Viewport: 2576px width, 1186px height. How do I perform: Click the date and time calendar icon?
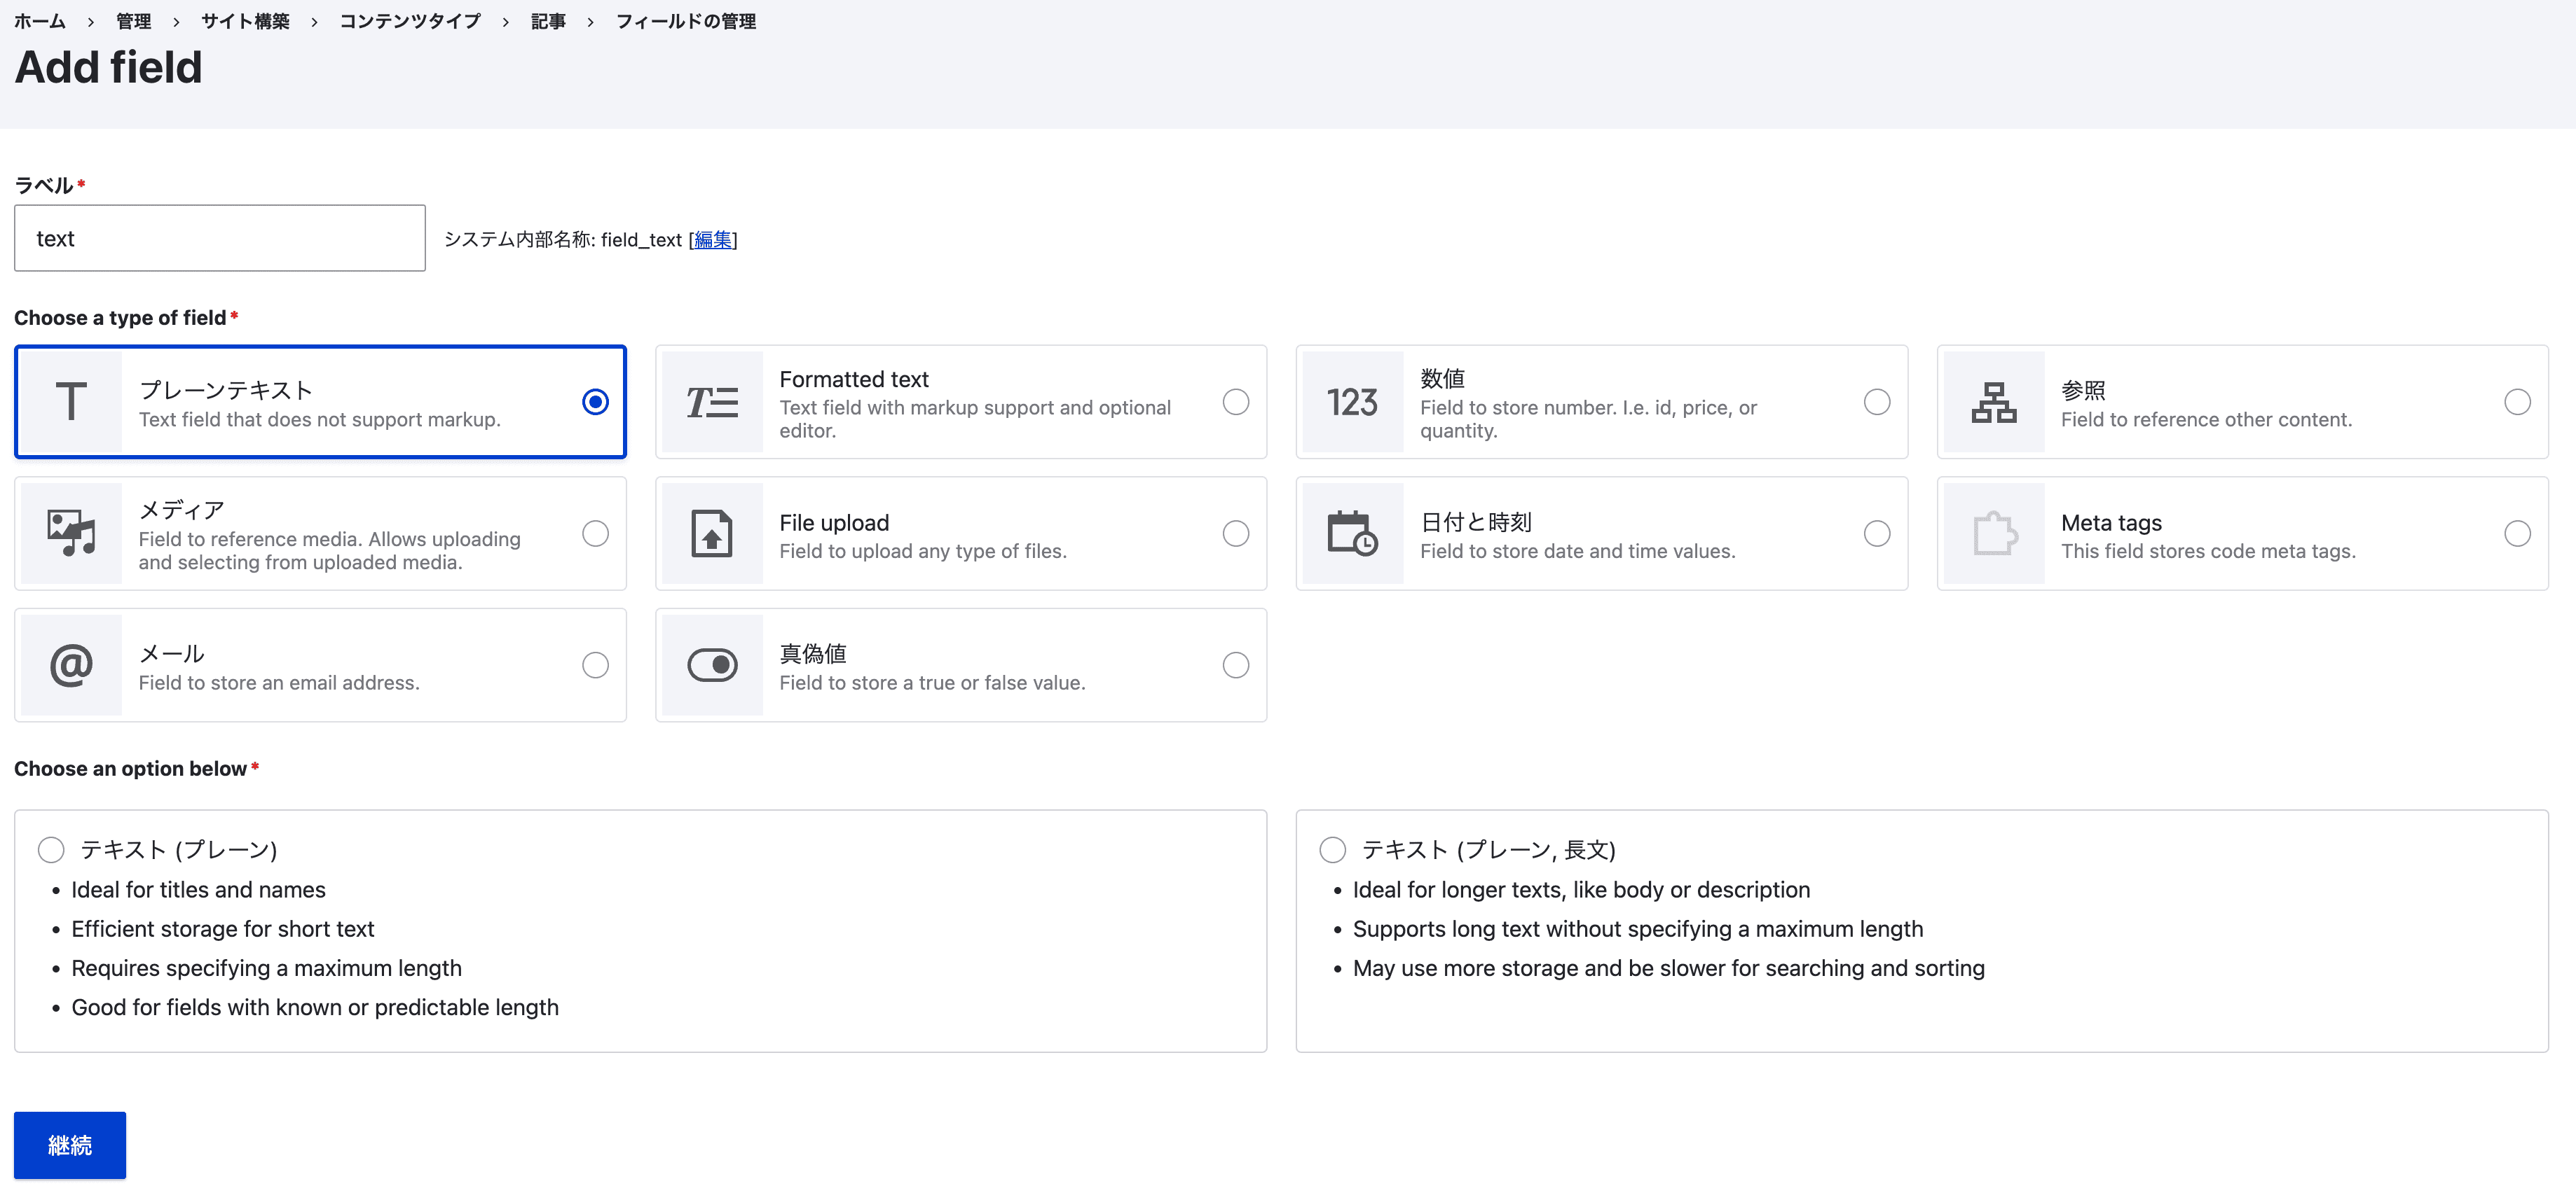coord(1353,533)
